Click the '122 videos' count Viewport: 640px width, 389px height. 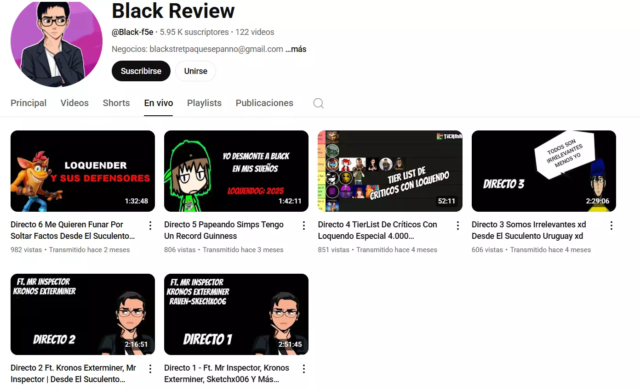point(255,32)
